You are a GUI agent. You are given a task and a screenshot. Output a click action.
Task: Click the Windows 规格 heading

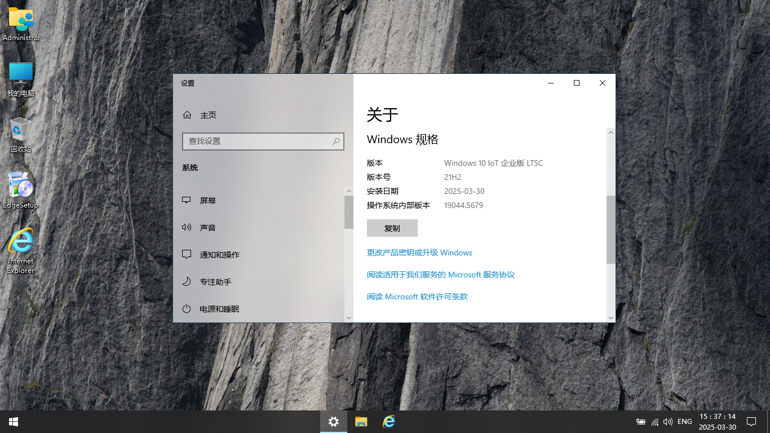(402, 139)
